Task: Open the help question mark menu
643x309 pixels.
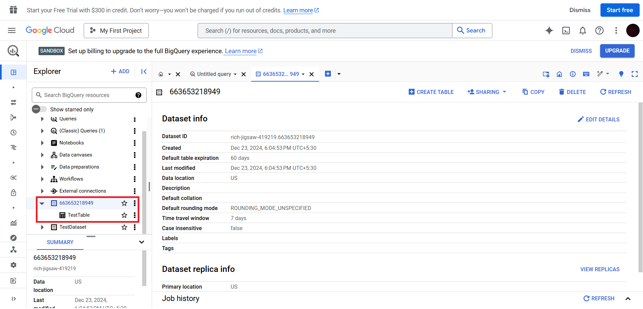Action: point(599,30)
